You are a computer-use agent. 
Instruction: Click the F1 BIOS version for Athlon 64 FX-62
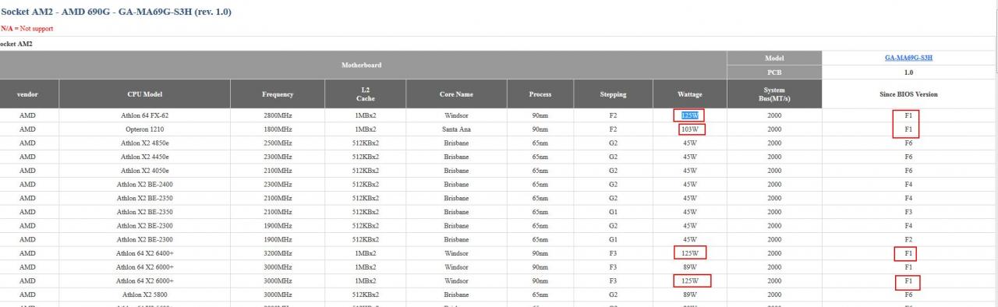coord(908,115)
